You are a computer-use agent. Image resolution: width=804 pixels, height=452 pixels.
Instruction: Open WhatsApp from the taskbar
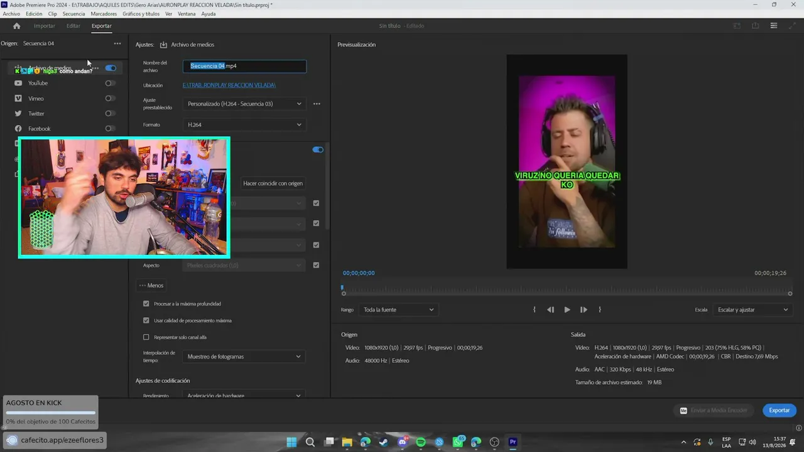(458, 442)
